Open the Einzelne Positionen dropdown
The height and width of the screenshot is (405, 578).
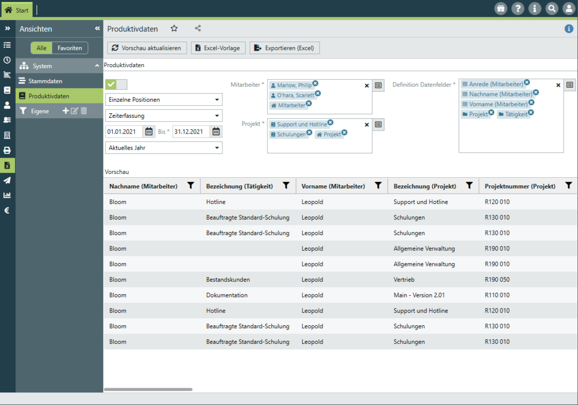pyautogui.click(x=165, y=99)
